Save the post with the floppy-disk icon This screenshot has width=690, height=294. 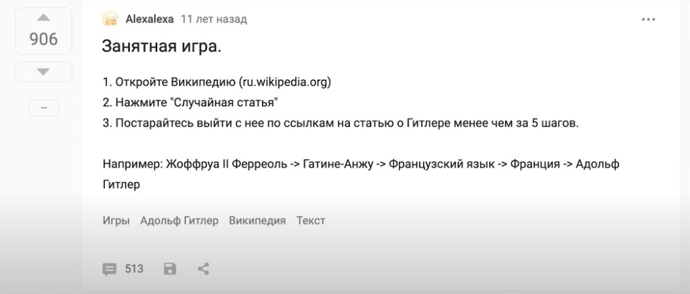pos(170,269)
